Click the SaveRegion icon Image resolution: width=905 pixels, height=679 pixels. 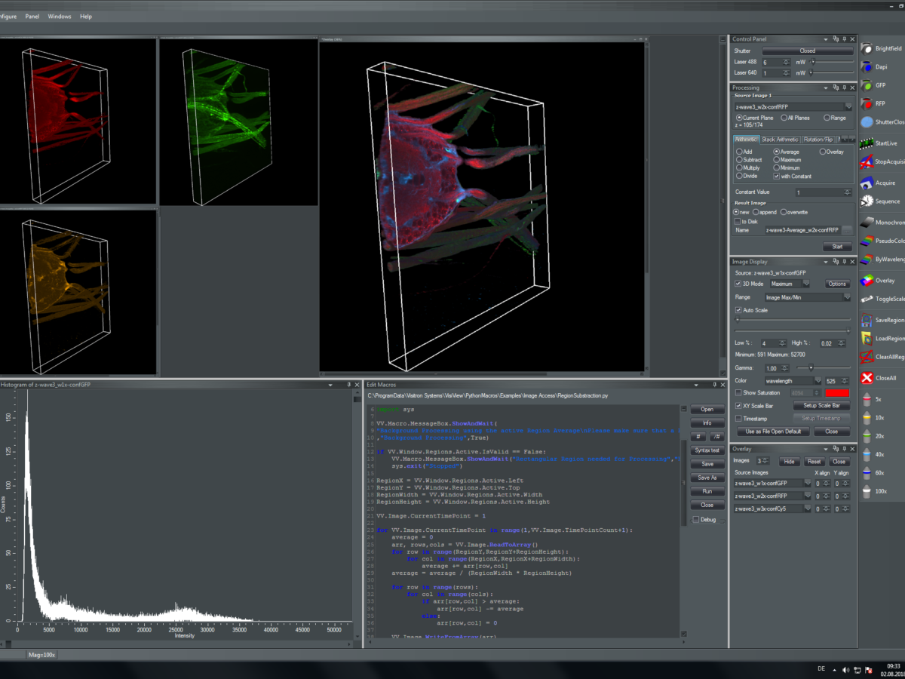pos(867,320)
